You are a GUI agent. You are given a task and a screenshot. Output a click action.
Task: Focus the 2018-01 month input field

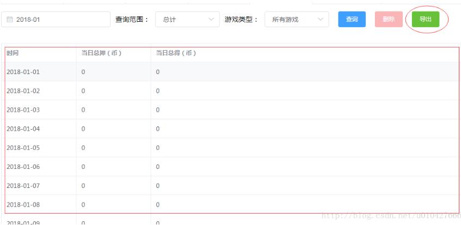click(60, 20)
